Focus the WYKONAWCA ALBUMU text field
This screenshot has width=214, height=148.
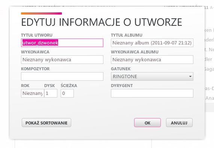tap(152, 60)
